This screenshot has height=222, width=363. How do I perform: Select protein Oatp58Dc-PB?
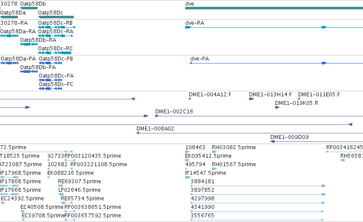point(56,59)
